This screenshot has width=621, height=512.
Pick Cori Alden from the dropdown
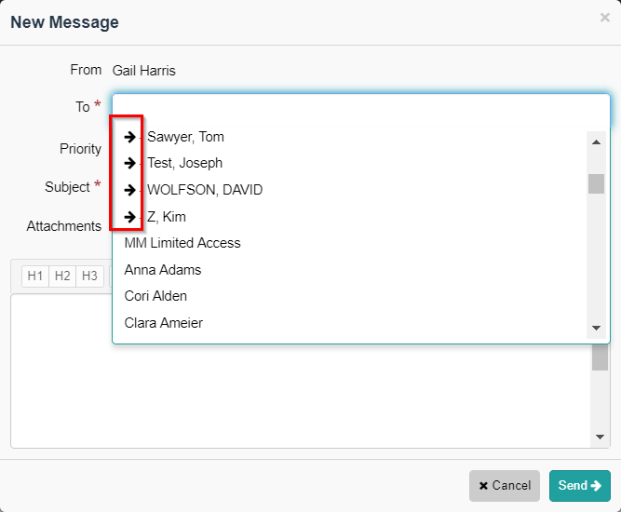click(155, 296)
